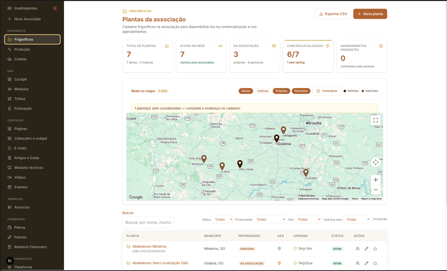
Task: Click Centralizar to recenter the map
Action: (327, 91)
